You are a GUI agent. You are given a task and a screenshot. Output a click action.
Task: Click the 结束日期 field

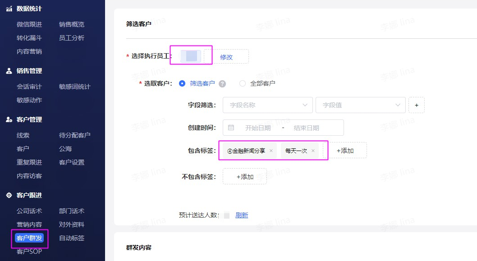[x=306, y=128]
